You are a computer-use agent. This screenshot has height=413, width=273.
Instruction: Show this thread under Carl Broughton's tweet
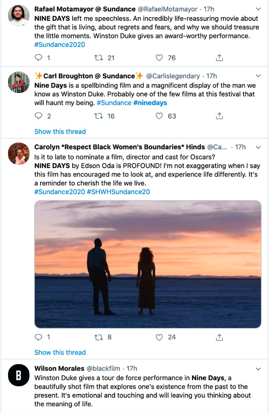tap(60, 131)
